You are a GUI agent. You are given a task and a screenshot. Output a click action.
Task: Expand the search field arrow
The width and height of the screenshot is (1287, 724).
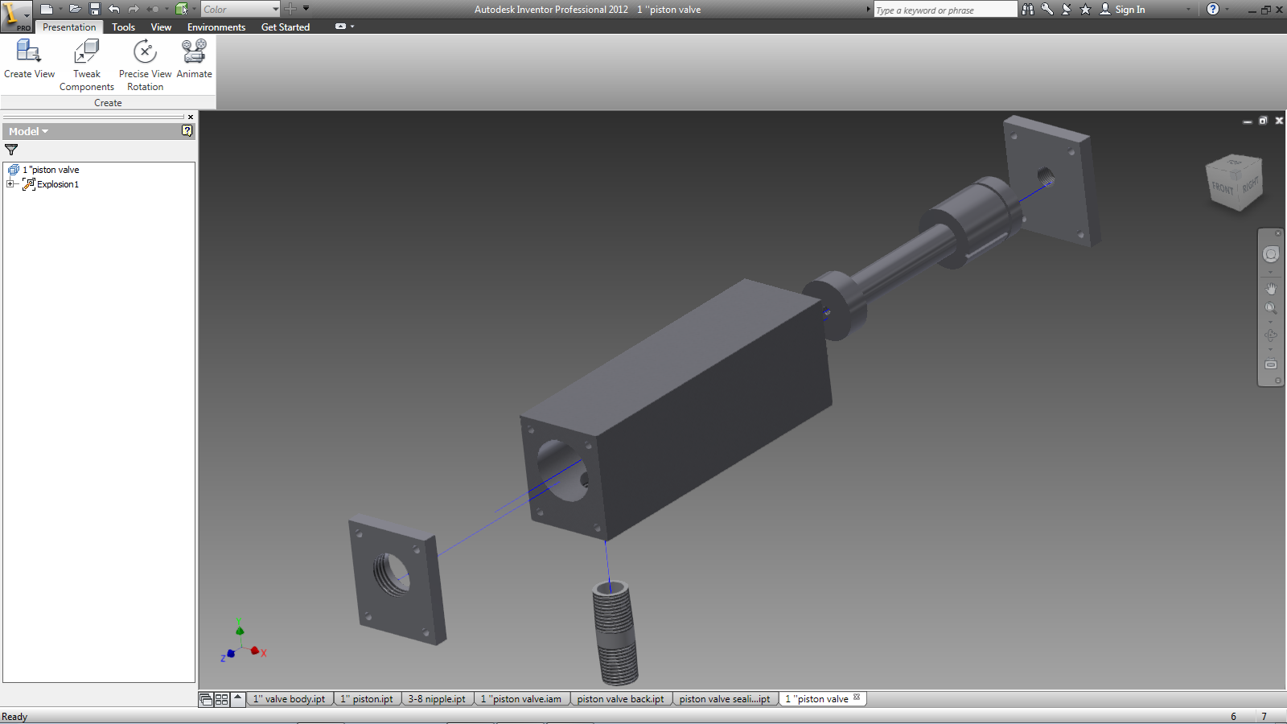point(869,10)
